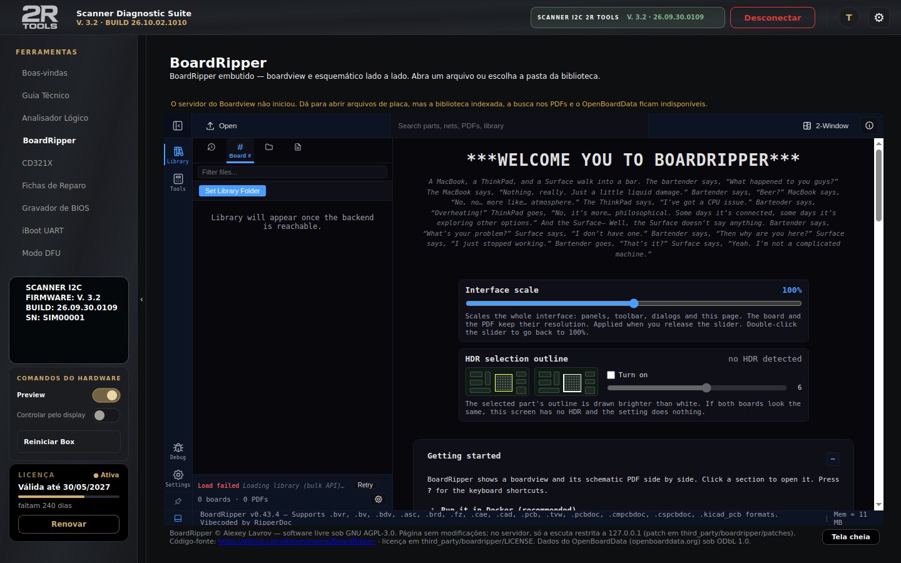Open the Debug bug icon panel
Screen dimensions: 901x563
(x=178, y=451)
